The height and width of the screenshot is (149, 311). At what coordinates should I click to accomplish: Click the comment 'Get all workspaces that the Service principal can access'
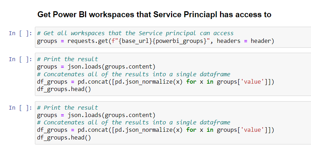pos(135,33)
